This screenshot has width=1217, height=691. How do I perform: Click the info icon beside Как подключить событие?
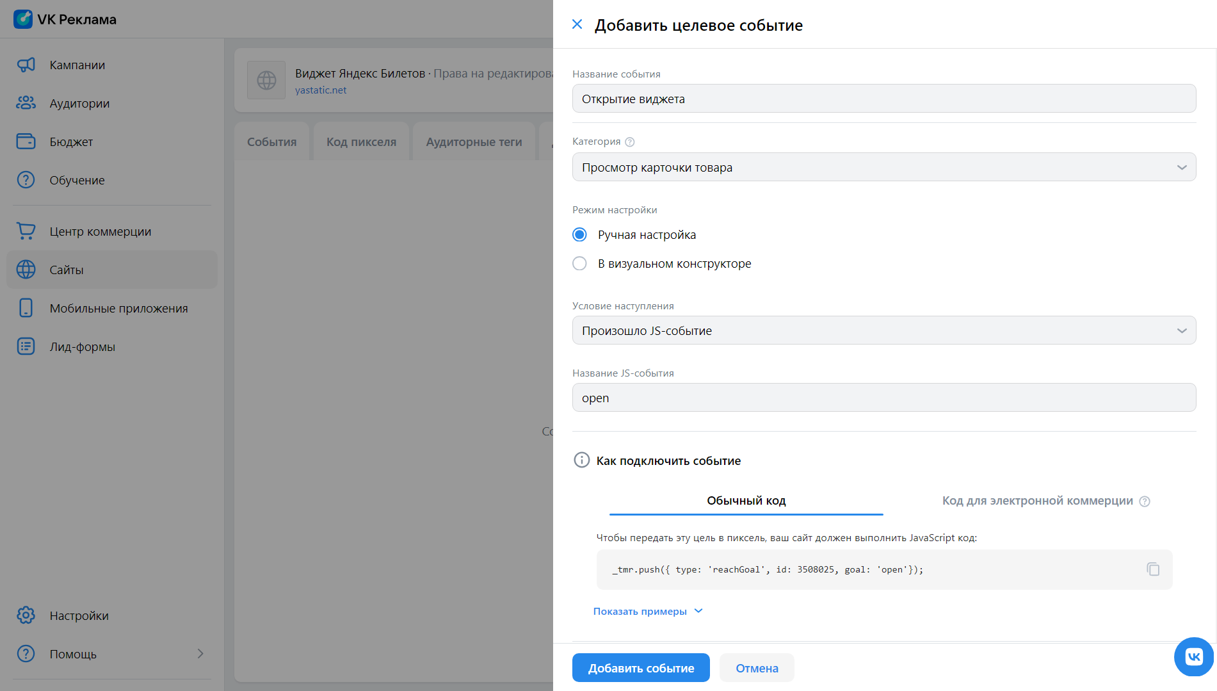581,460
